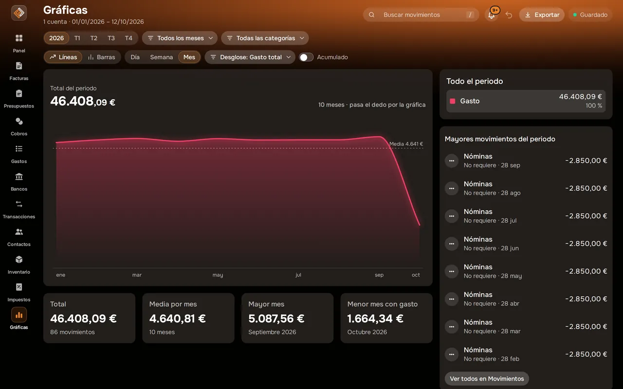Select the 2026 year tab
Screen dimensions: 623x389
(56, 38)
